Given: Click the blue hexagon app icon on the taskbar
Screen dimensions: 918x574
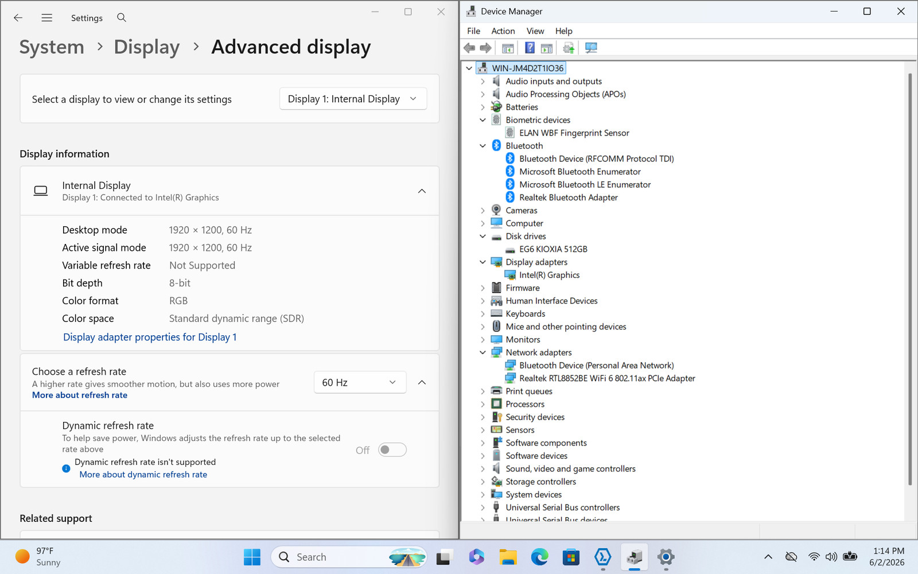Looking at the screenshot, I should (602, 557).
